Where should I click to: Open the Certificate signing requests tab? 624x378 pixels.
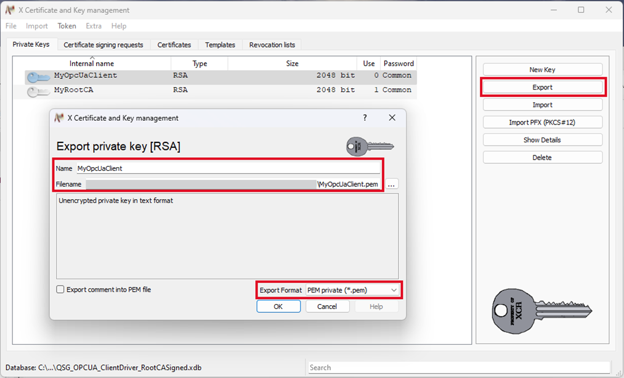point(103,45)
